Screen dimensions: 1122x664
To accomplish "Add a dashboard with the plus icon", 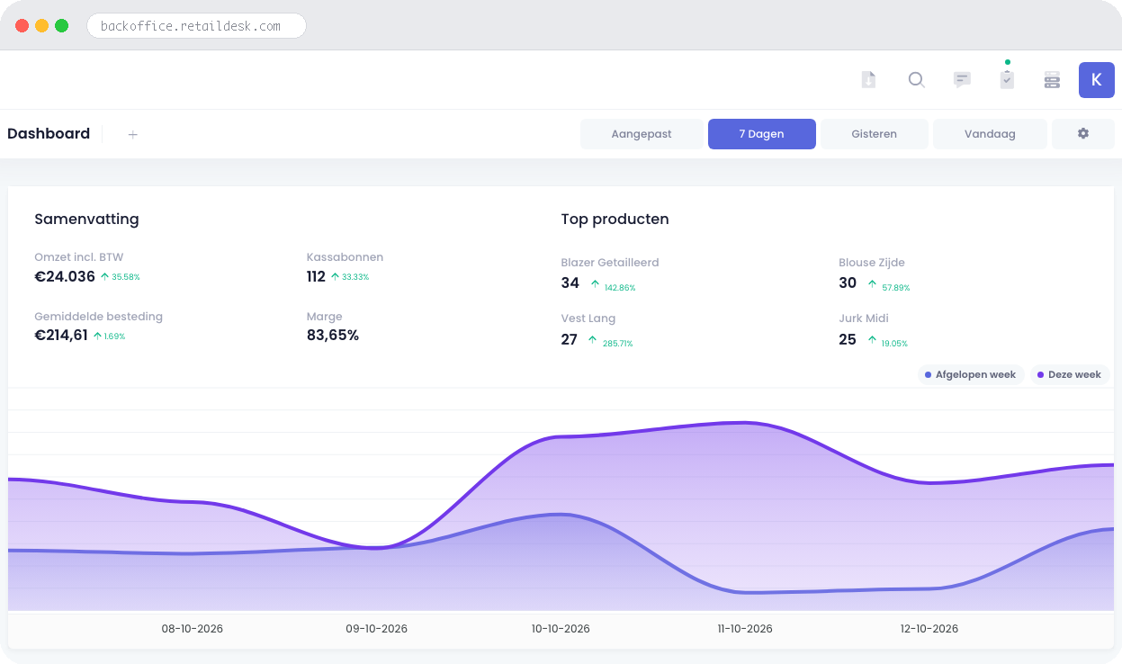I will point(133,134).
